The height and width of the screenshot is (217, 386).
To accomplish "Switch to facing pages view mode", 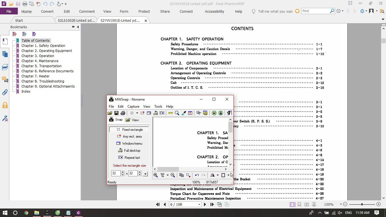I will coord(307,205).
